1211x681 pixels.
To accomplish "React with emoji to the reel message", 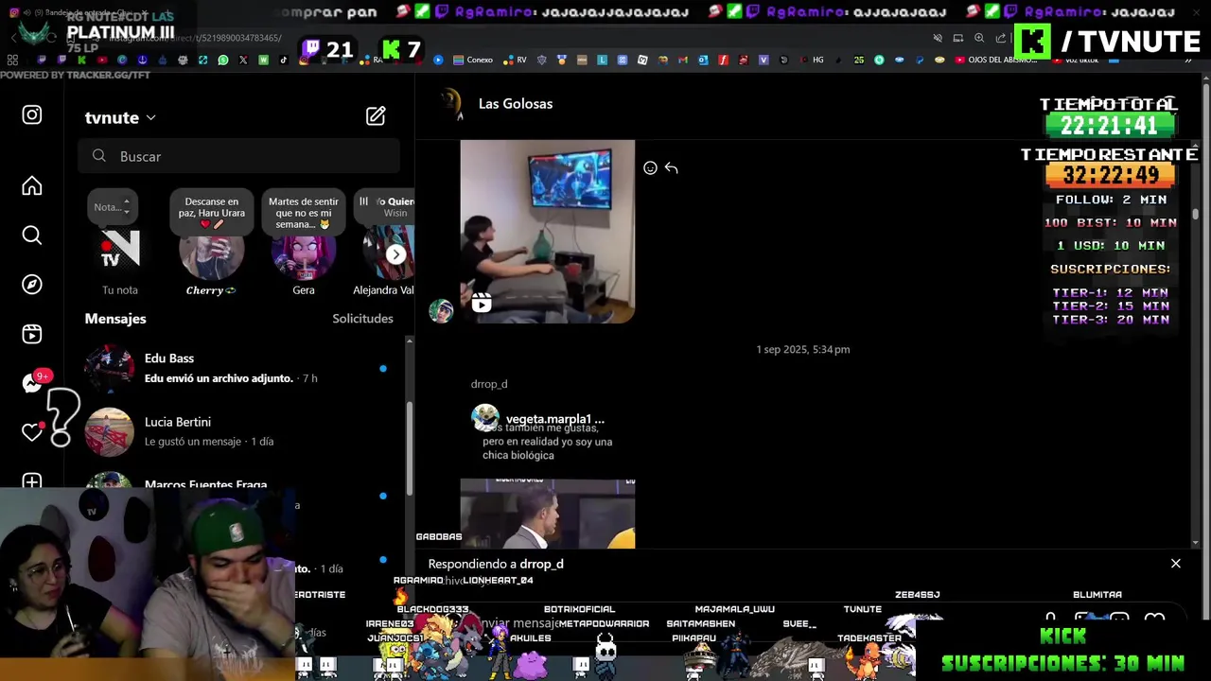I will coord(650,168).
